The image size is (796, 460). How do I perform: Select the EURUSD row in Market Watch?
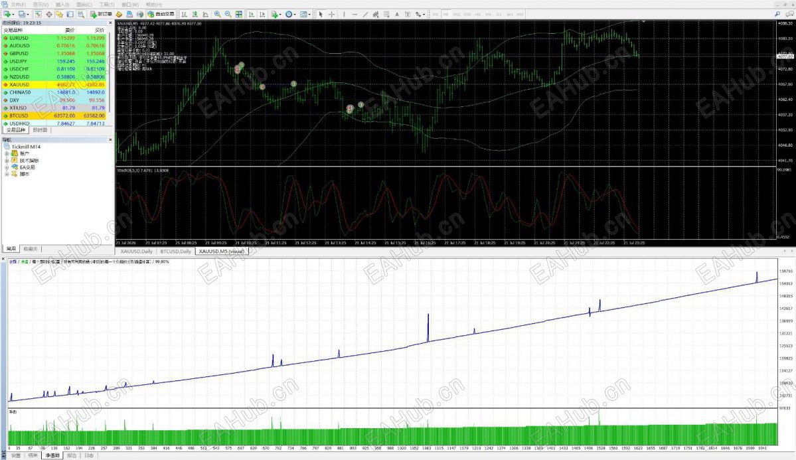tap(54, 38)
